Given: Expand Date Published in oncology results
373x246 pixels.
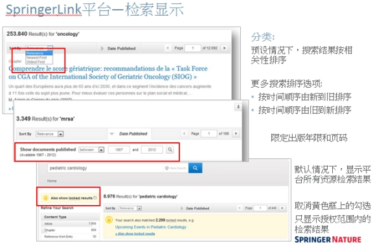Looking at the screenshot, I should tap(119, 49).
